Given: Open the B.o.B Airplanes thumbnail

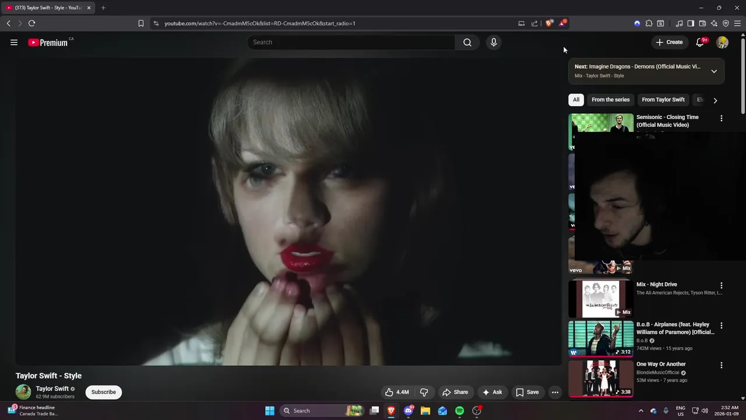Looking at the screenshot, I should [x=601, y=338].
